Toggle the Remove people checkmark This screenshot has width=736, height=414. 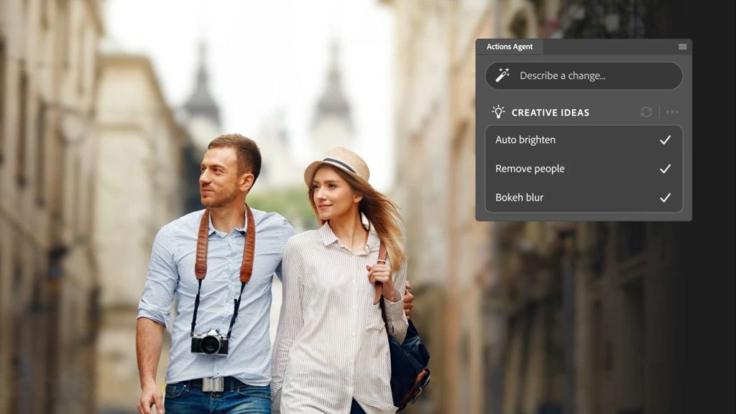click(665, 169)
